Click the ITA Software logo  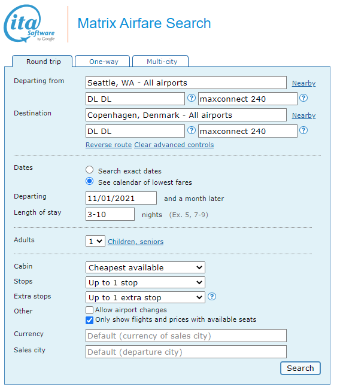29,24
